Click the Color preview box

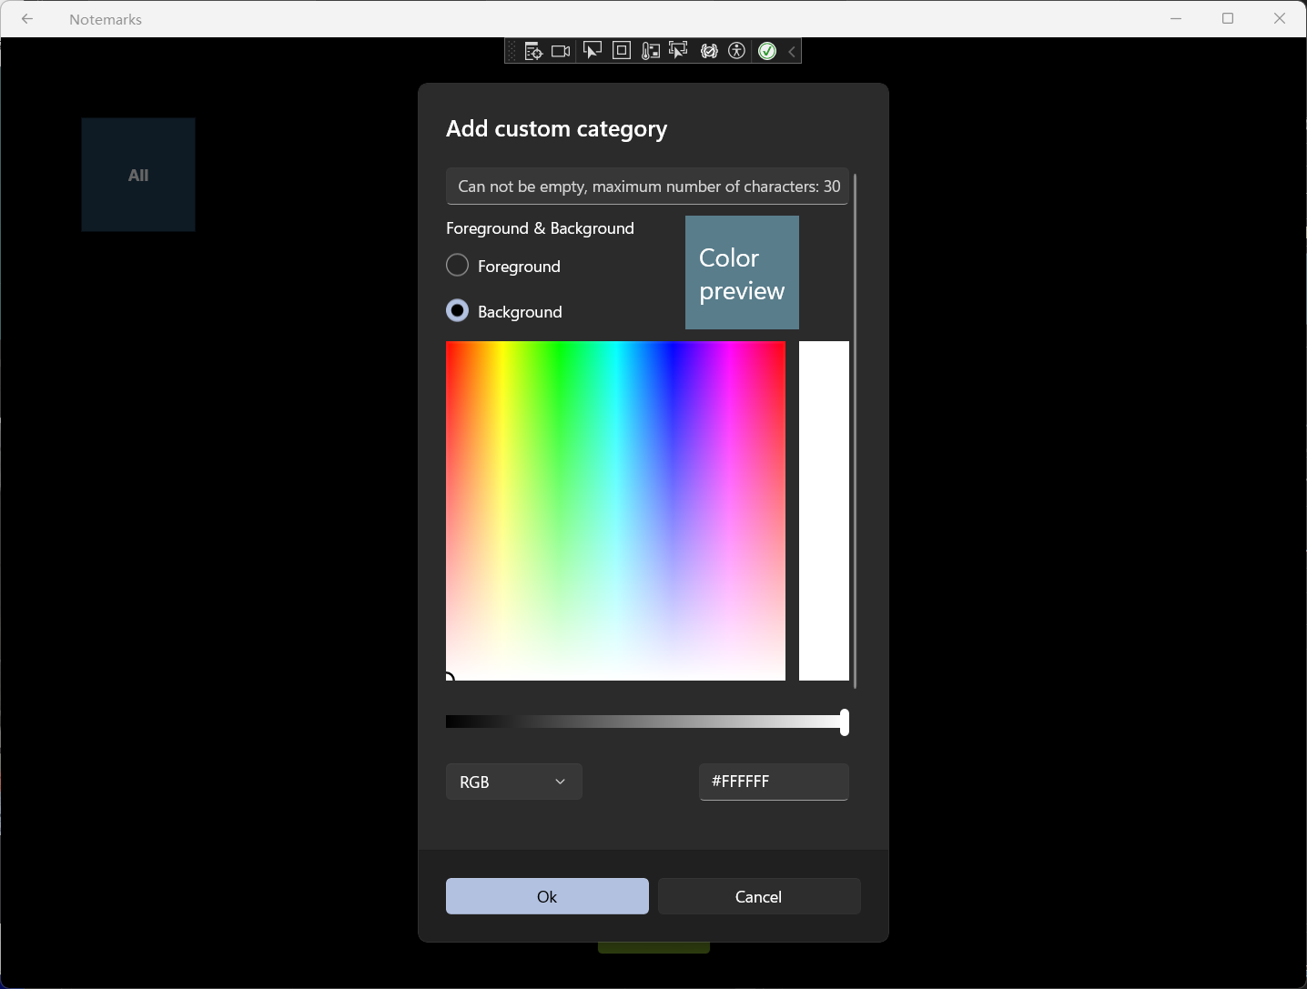(x=742, y=272)
